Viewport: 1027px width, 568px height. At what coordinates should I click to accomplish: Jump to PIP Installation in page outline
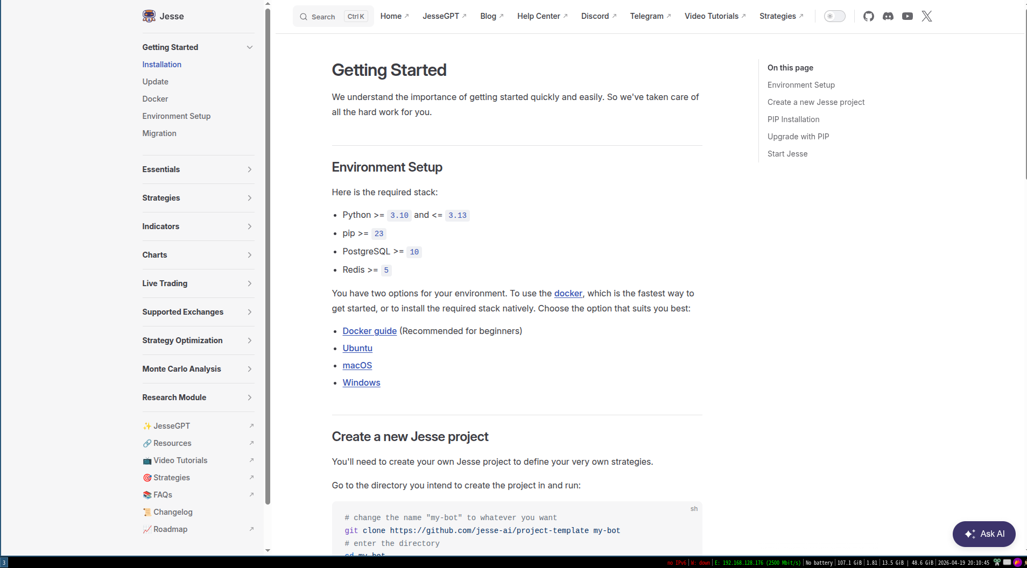(793, 119)
